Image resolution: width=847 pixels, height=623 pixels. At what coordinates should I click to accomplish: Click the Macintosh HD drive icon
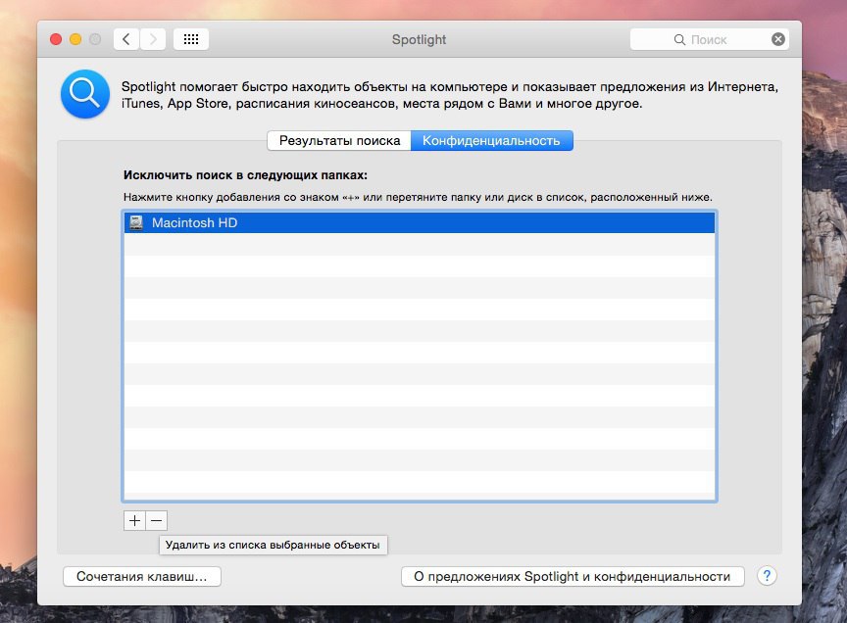pos(136,222)
